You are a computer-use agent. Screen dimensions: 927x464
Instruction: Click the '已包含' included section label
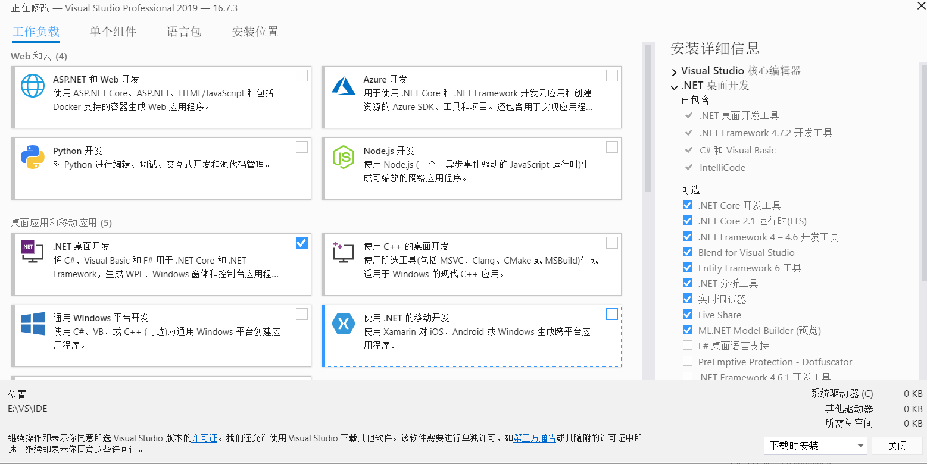point(695,100)
